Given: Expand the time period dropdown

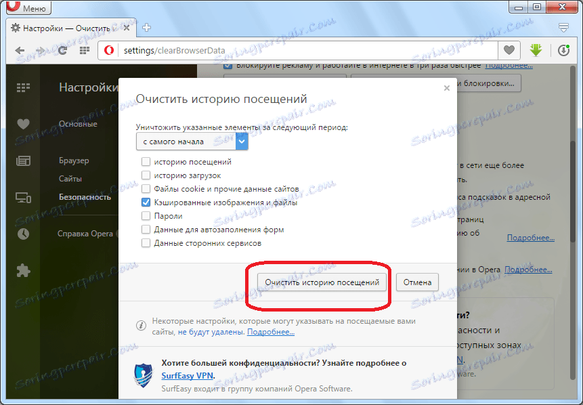Looking at the screenshot, I should click(192, 142).
